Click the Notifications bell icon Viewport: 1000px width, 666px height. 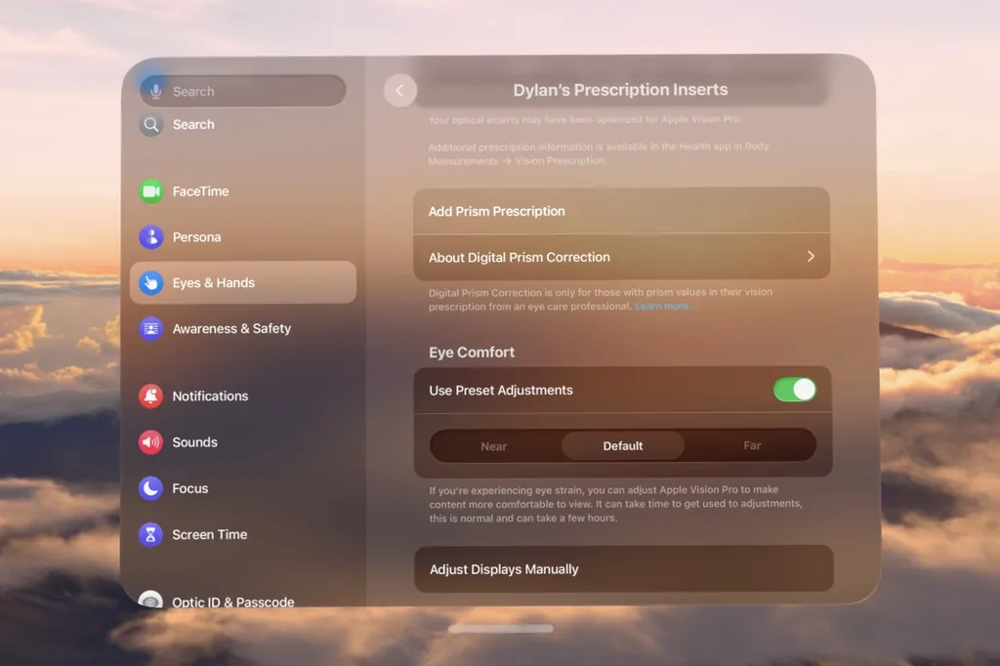pyautogui.click(x=150, y=396)
